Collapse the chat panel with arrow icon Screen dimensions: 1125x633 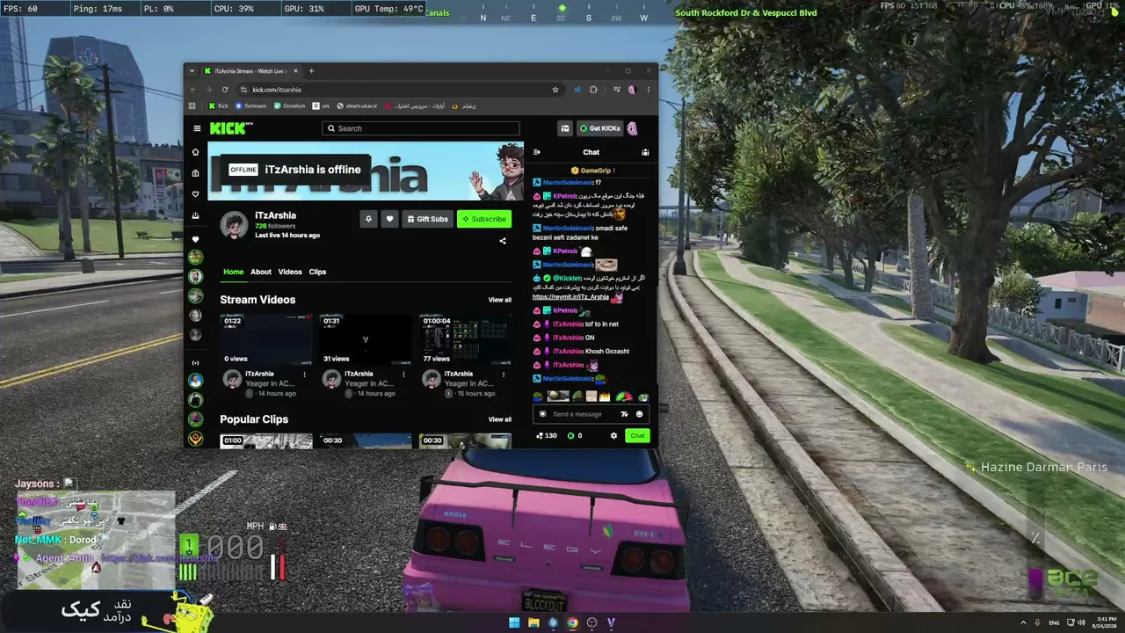point(537,152)
